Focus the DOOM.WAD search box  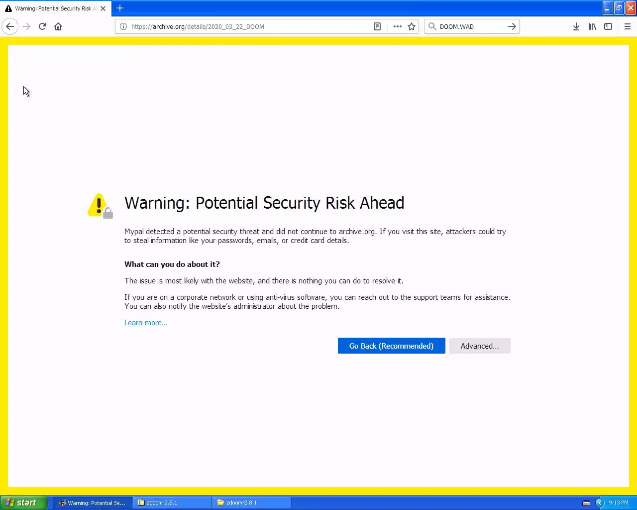(x=471, y=26)
